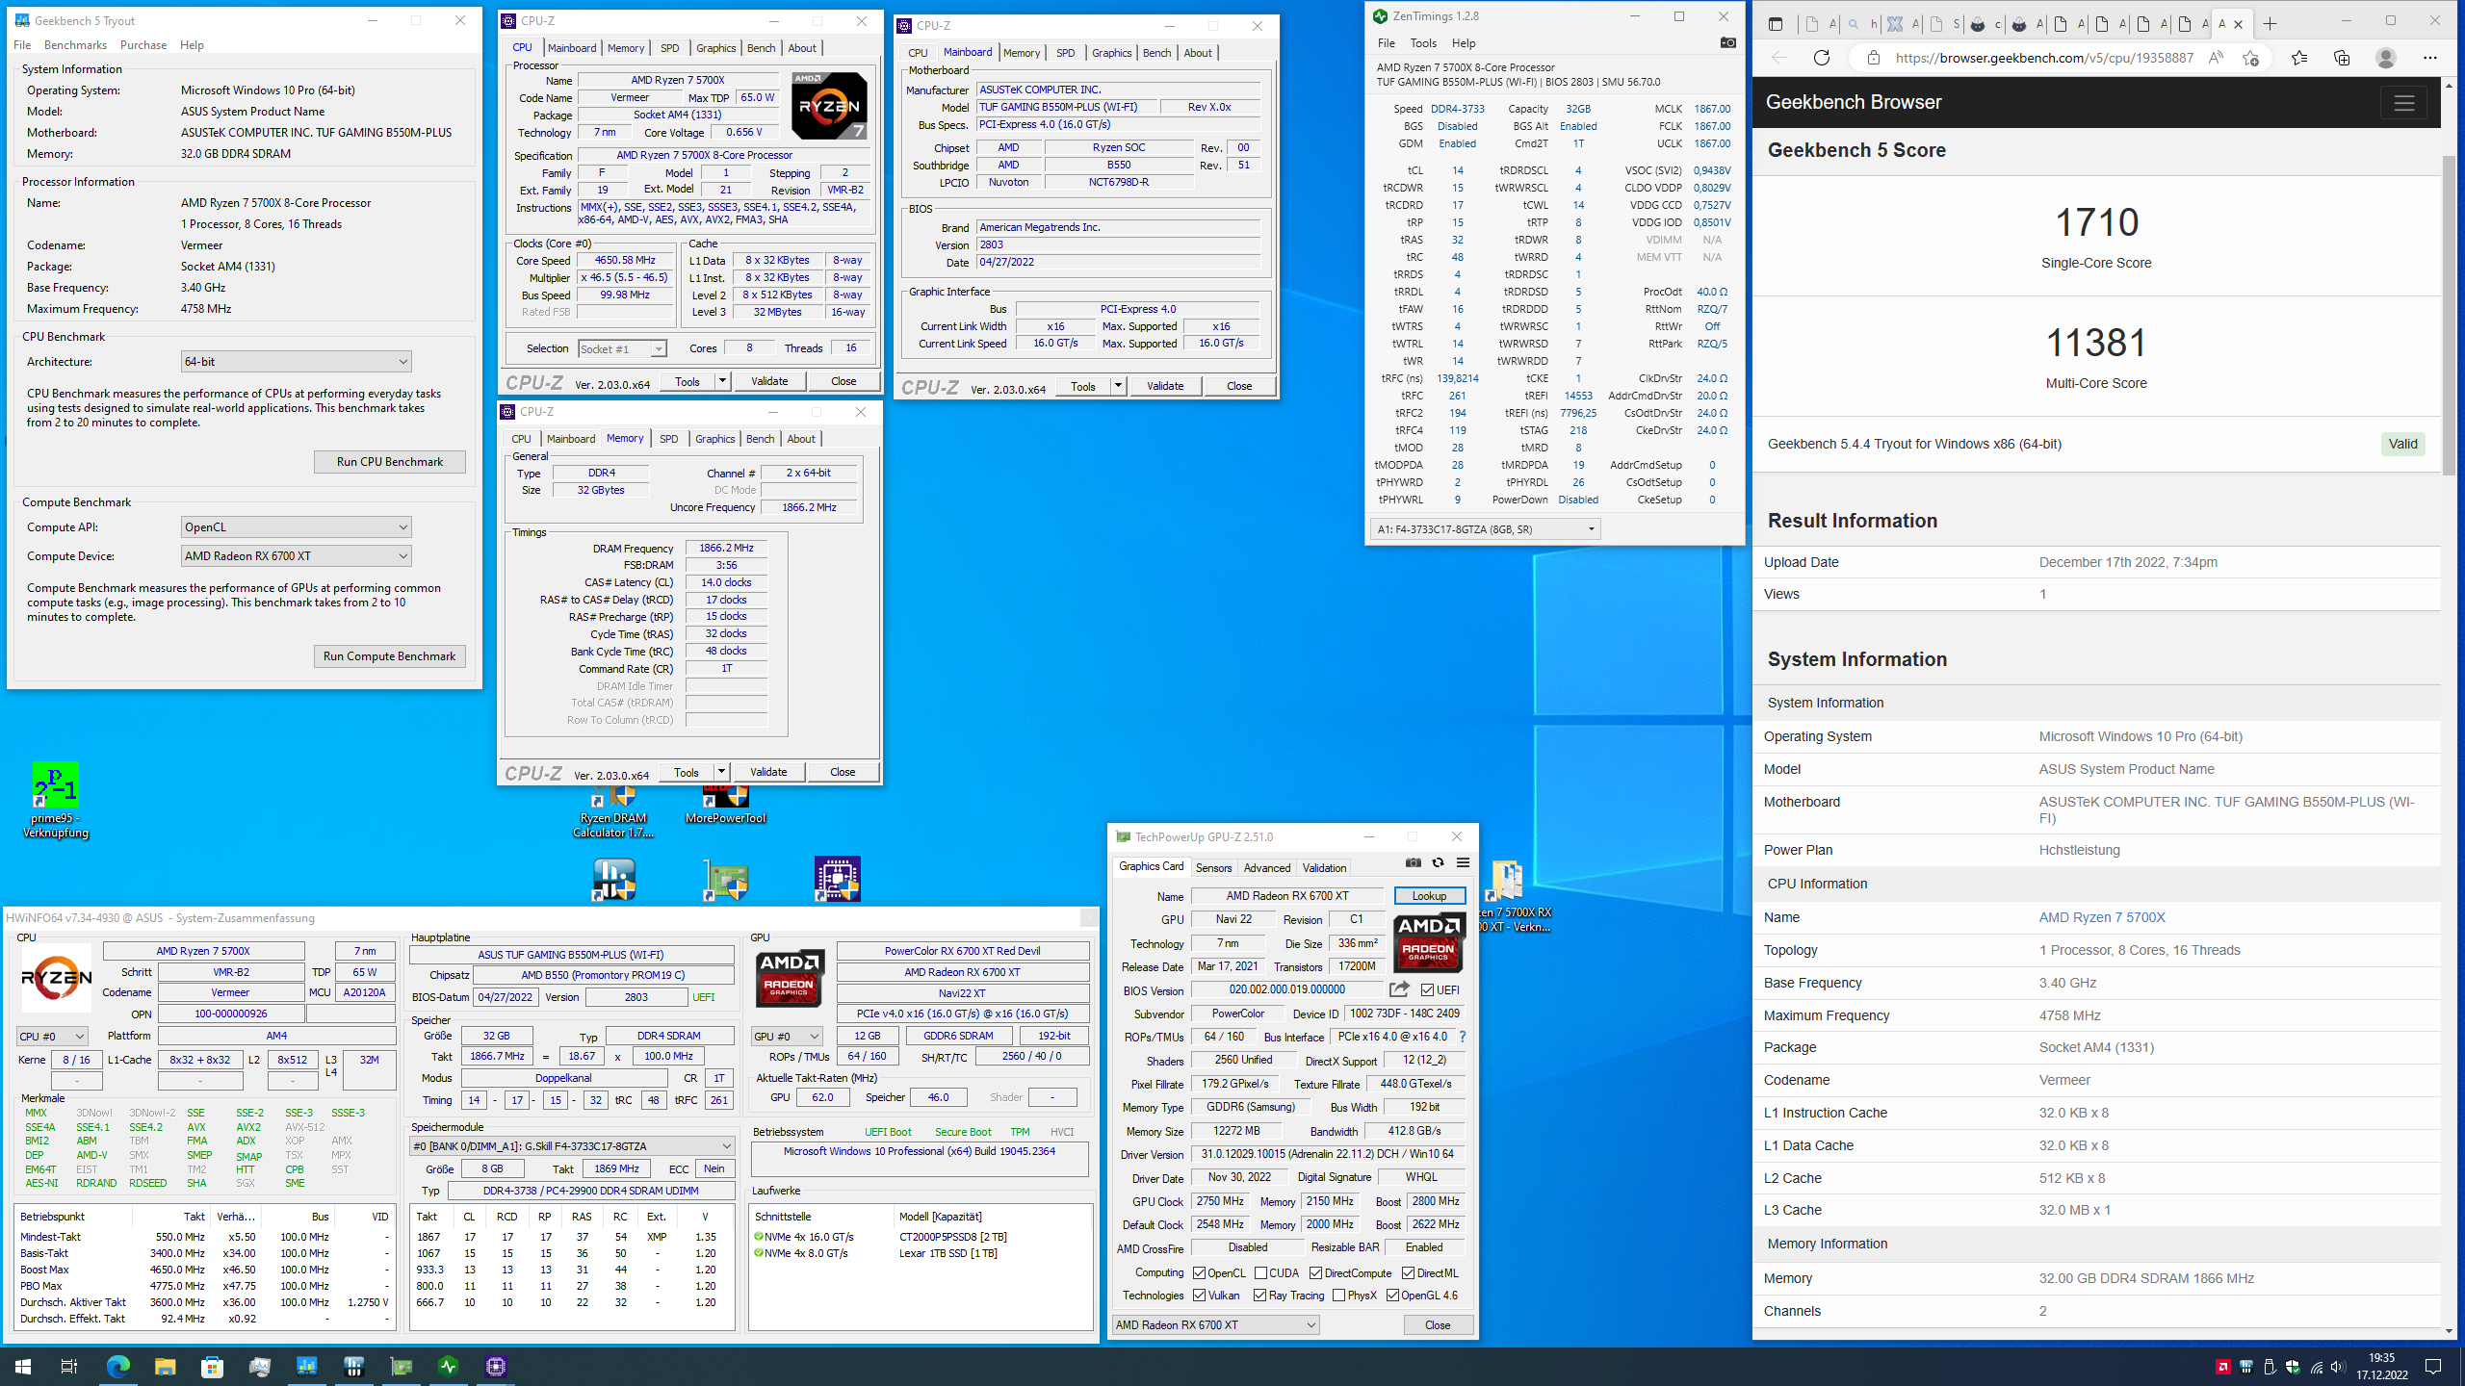Open Benchmarks menu in Geekbench
The height and width of the screenshot is (1386, 2465).
click(75, 44)
